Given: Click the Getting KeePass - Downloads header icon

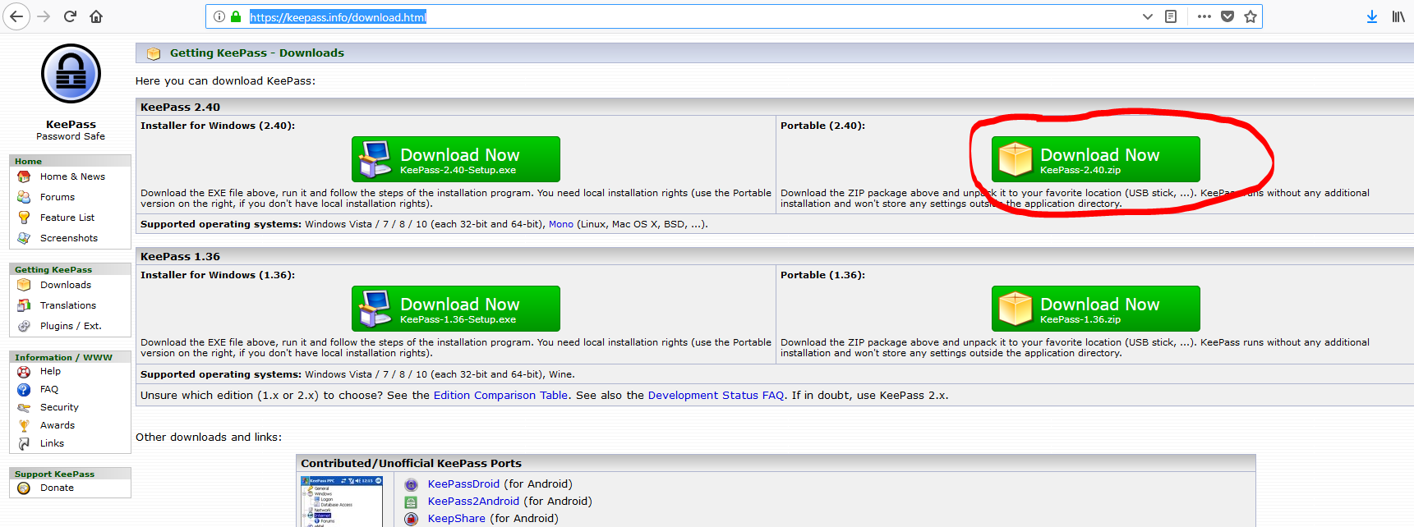Looking at the screenshot, I should pos(153,53).
